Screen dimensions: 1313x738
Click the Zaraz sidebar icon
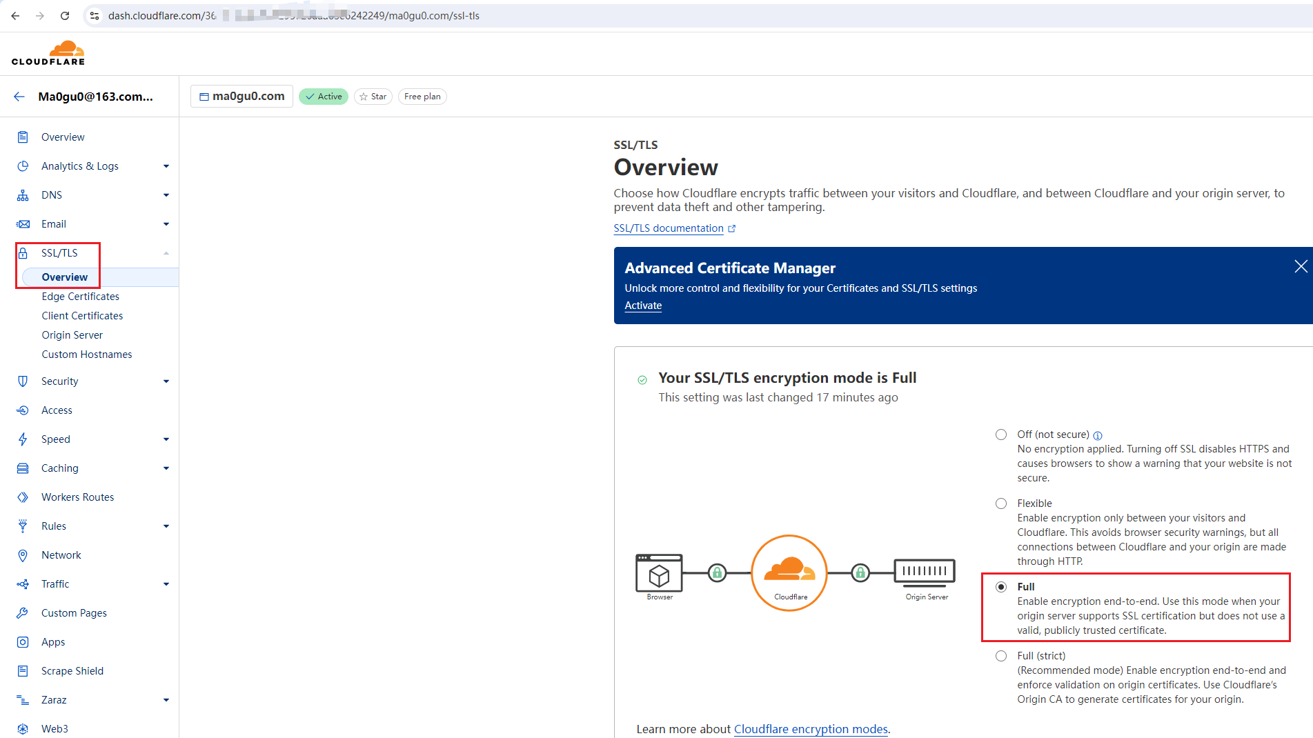(23, 700)
